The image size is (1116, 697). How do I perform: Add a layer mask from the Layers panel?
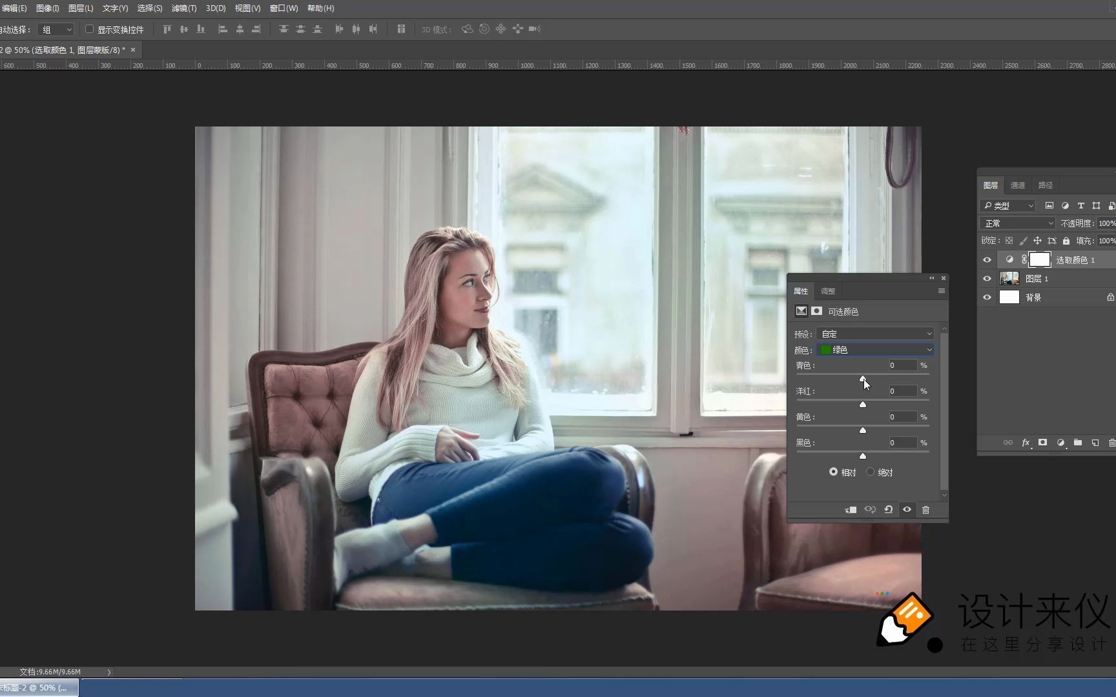[x=1042, y=443]
